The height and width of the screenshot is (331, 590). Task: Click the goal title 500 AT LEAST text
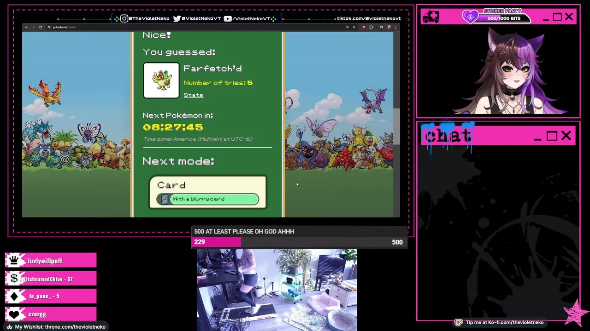click(x=244, y=232)
